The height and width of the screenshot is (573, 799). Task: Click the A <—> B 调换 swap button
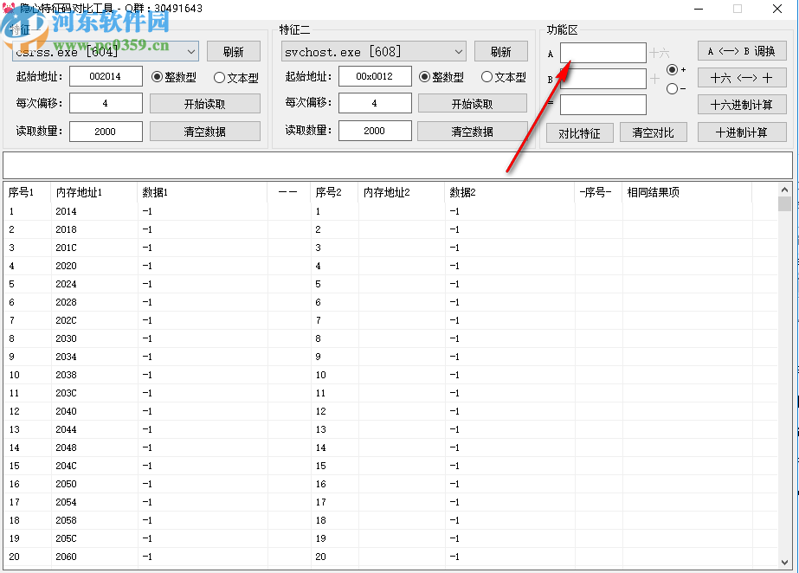click(742, 50)
